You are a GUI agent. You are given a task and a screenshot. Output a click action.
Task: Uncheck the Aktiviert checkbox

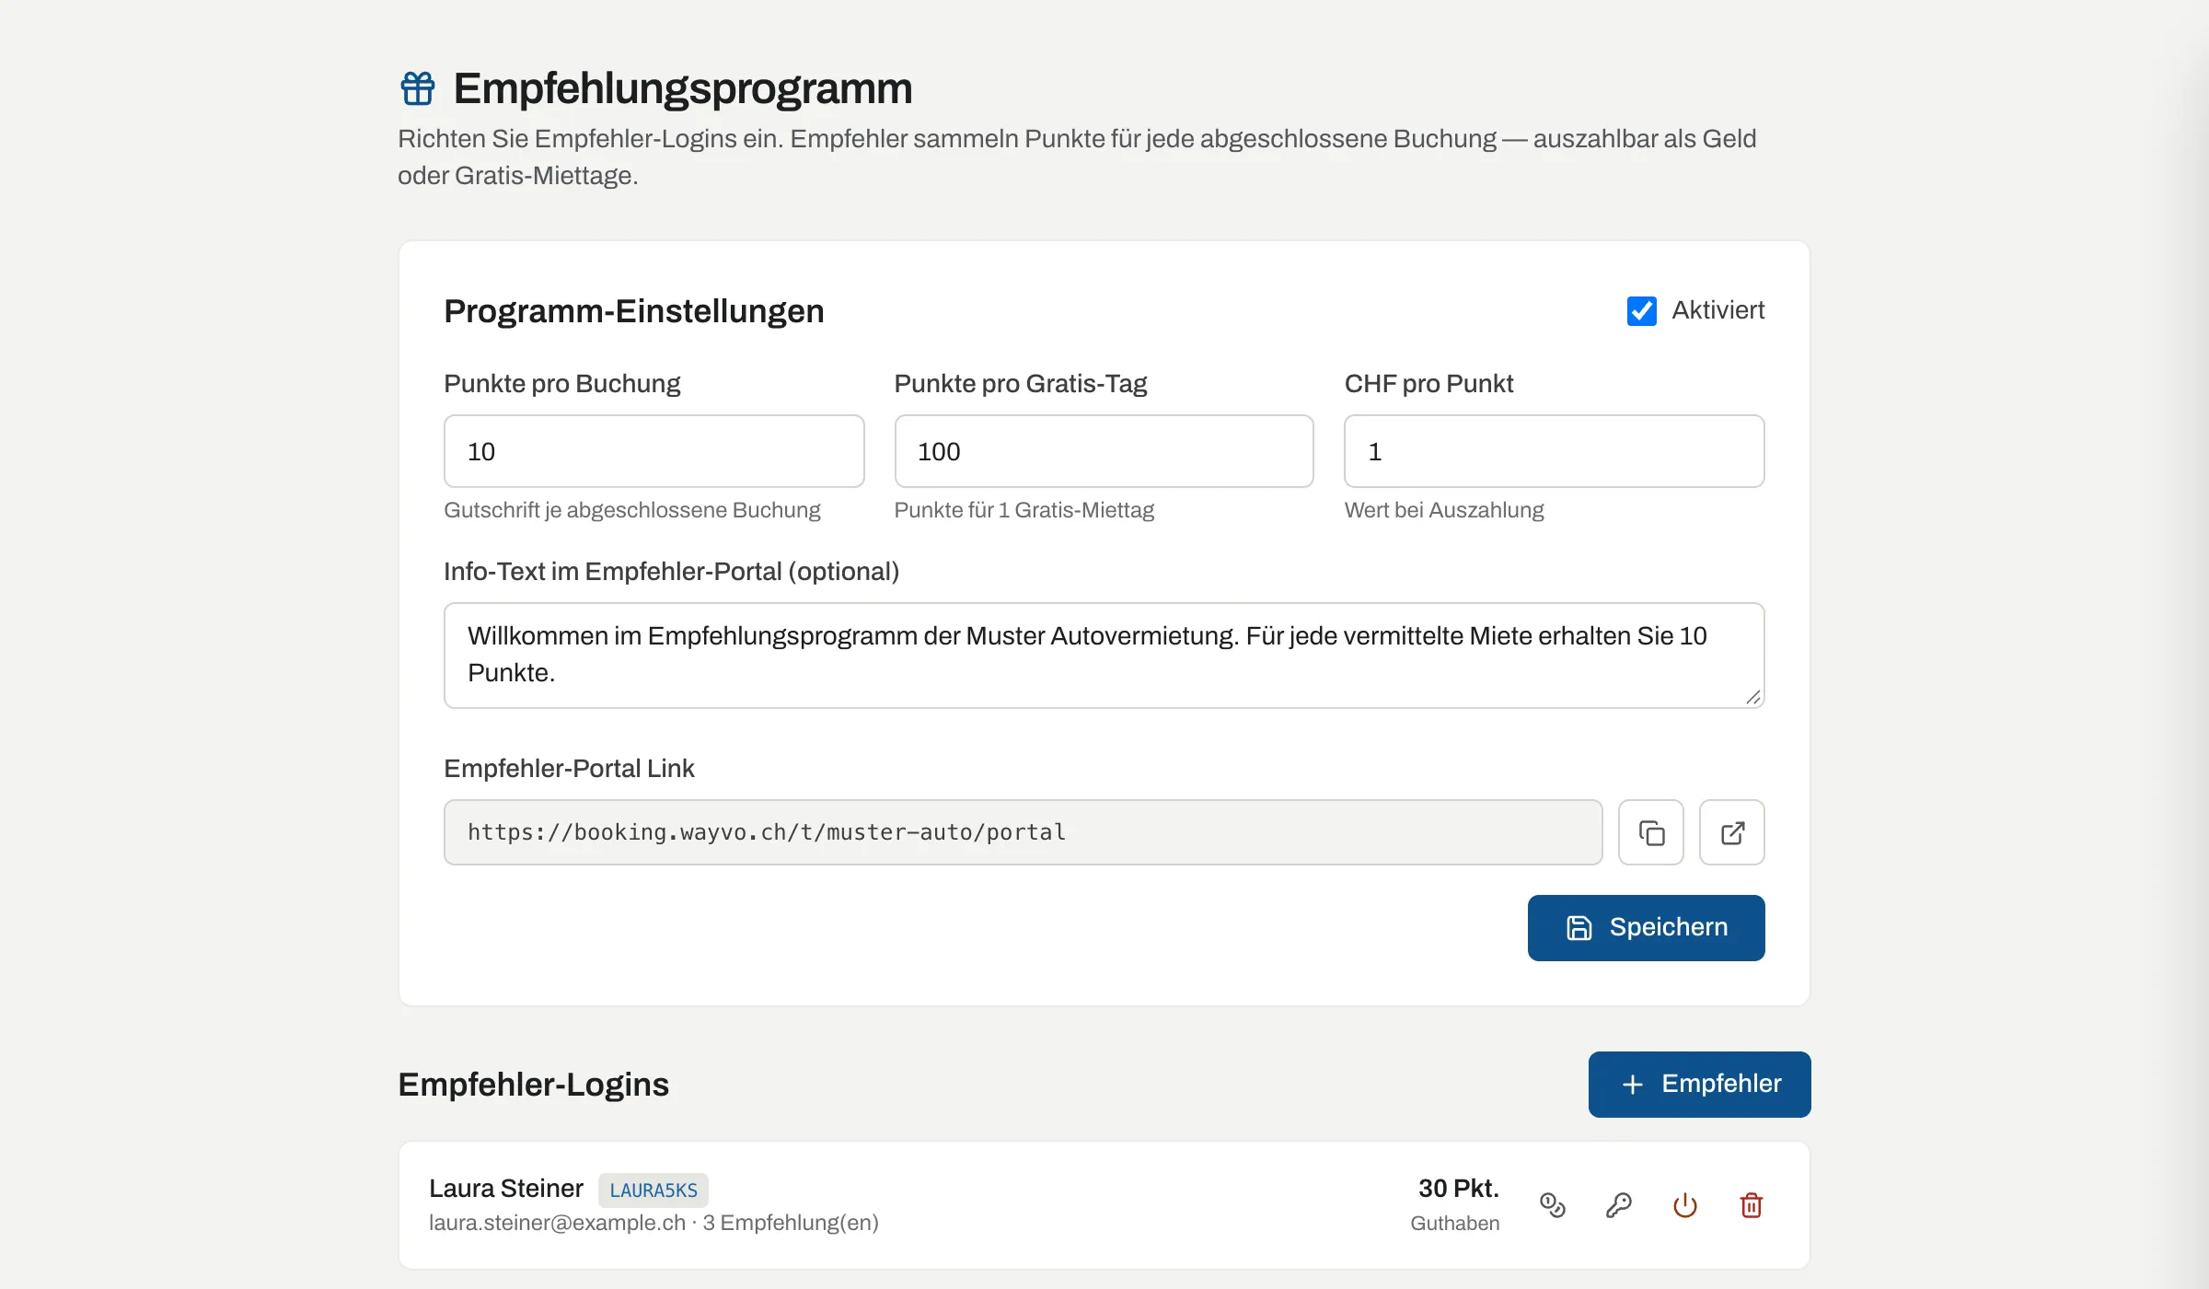1641,311
